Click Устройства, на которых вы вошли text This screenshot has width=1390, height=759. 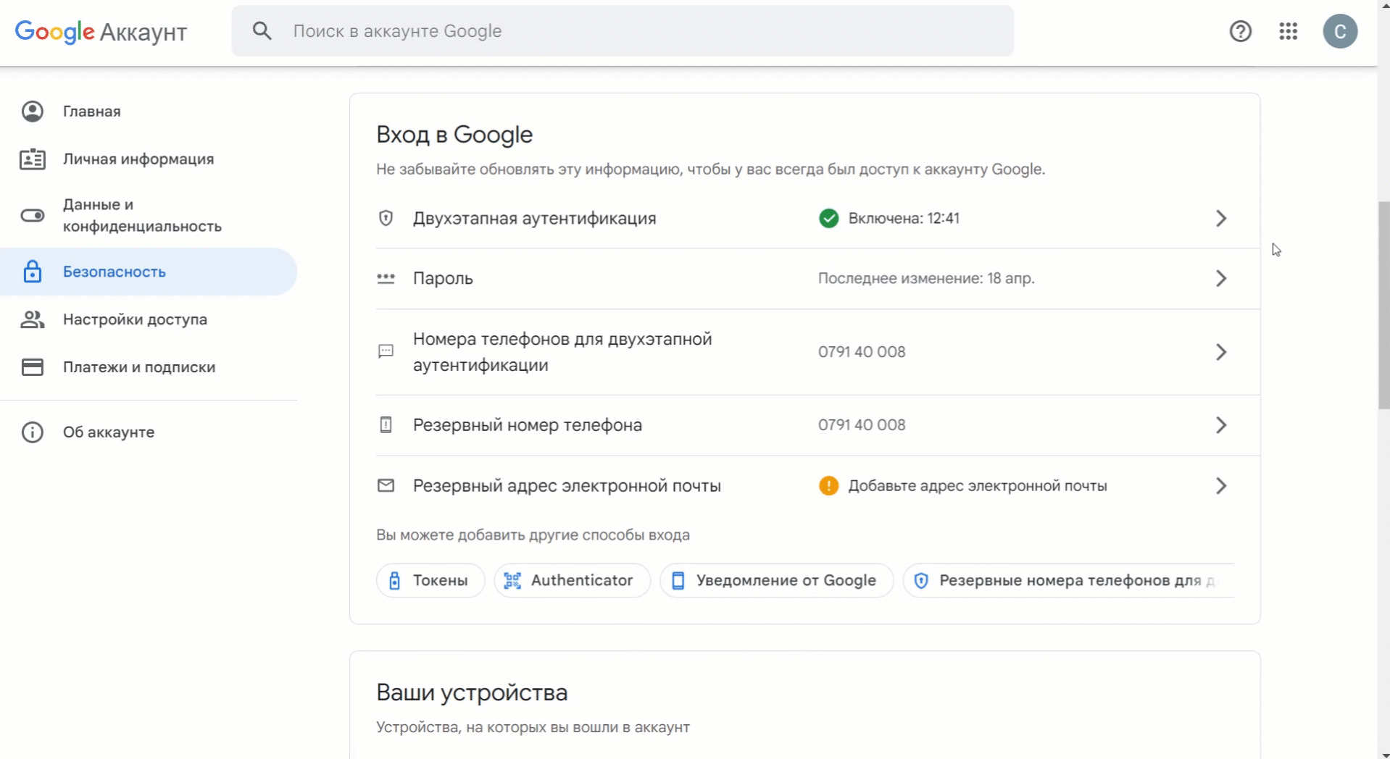533,727
